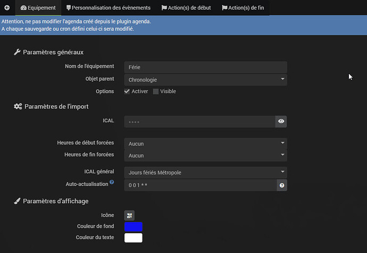The height and width of the screenshot is (253, 367).
Task: Click the wrench icon beside Paramètres généraux
Action: click(17, 52)
